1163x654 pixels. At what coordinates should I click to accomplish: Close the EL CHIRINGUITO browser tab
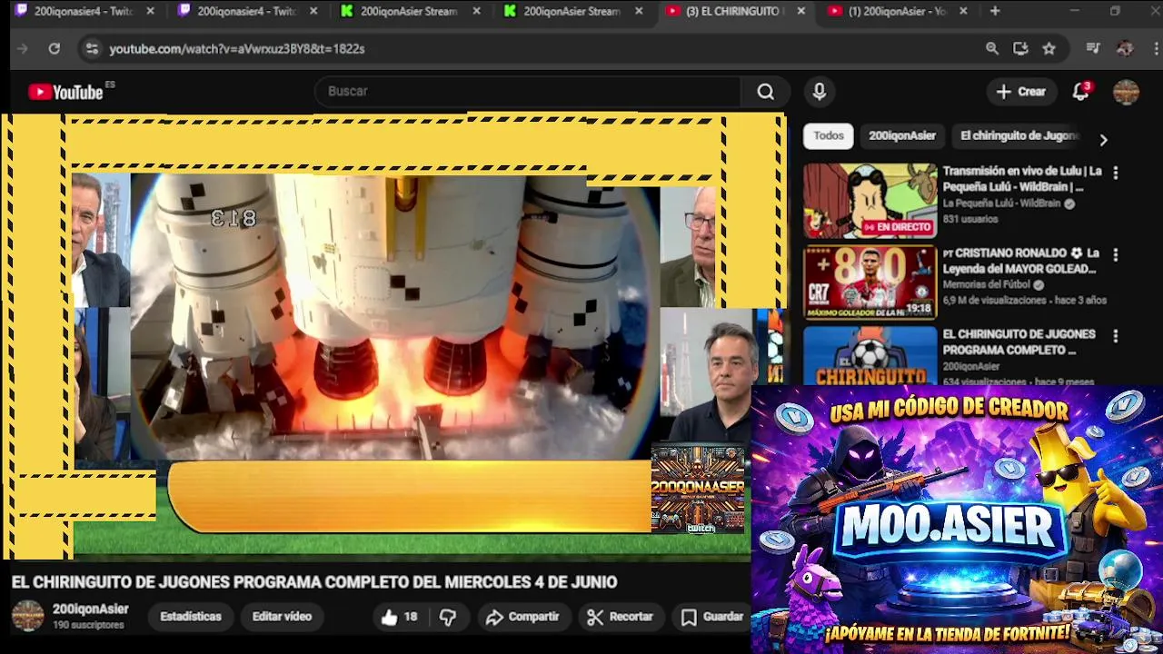tap(800, 11)
